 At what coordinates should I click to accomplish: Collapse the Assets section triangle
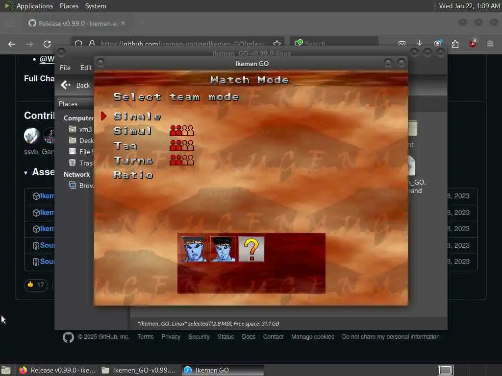pos(26,173)
